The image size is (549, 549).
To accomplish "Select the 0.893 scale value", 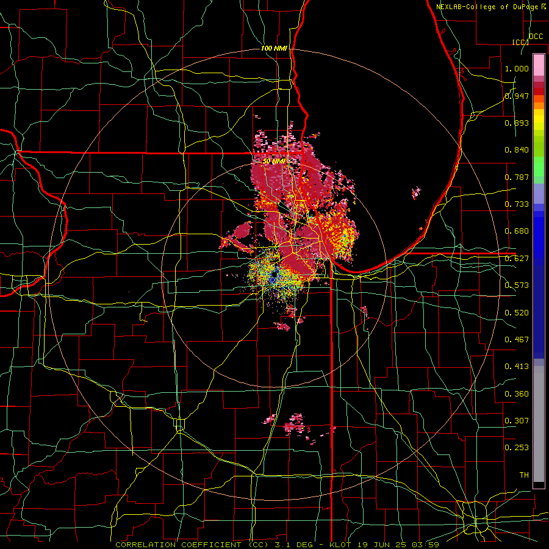I will [517, 123].
